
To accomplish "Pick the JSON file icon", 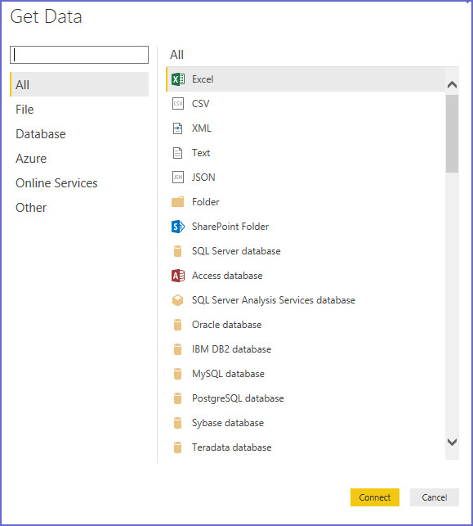I will click(178, 178).
